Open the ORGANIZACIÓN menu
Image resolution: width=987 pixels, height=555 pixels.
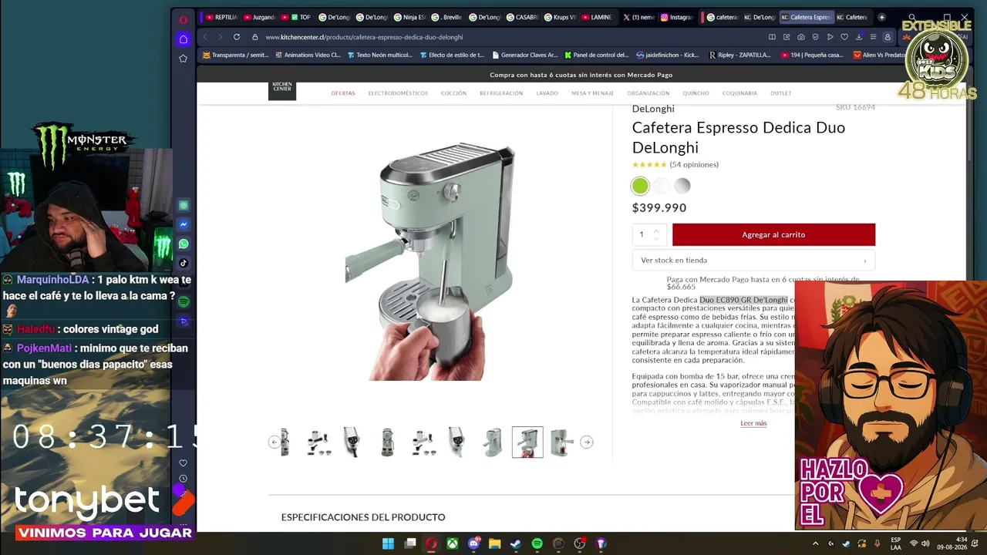[x=648, y=93]
